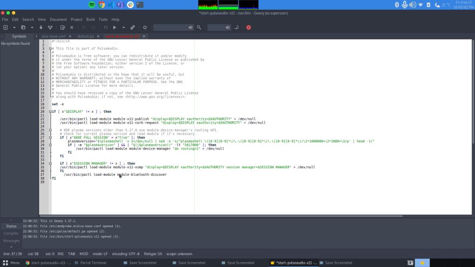475x267 pixels.
Task: Save the current file with the toolbar icon
Action: point(41,28)
